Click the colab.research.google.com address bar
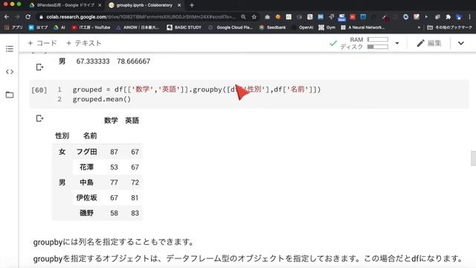Screen dimensions: 476x268 141,17
